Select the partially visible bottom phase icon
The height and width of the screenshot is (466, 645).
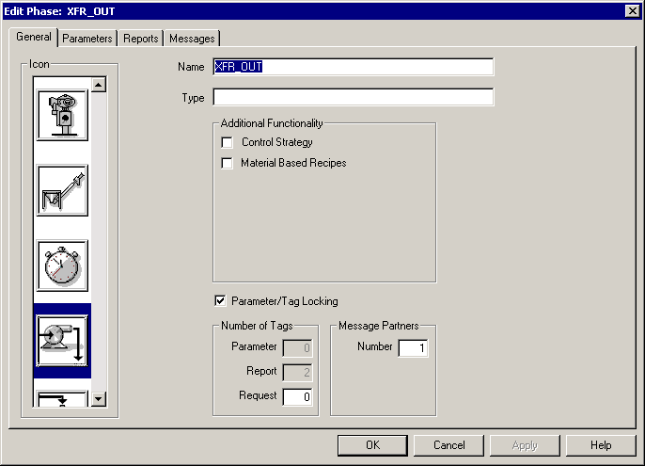[62, 398]
